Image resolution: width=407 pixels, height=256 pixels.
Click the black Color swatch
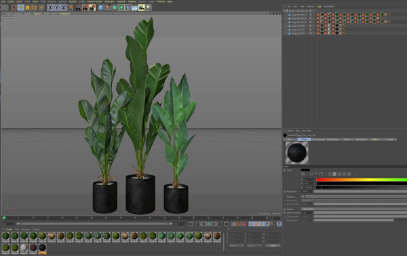(x=305, y=170)
